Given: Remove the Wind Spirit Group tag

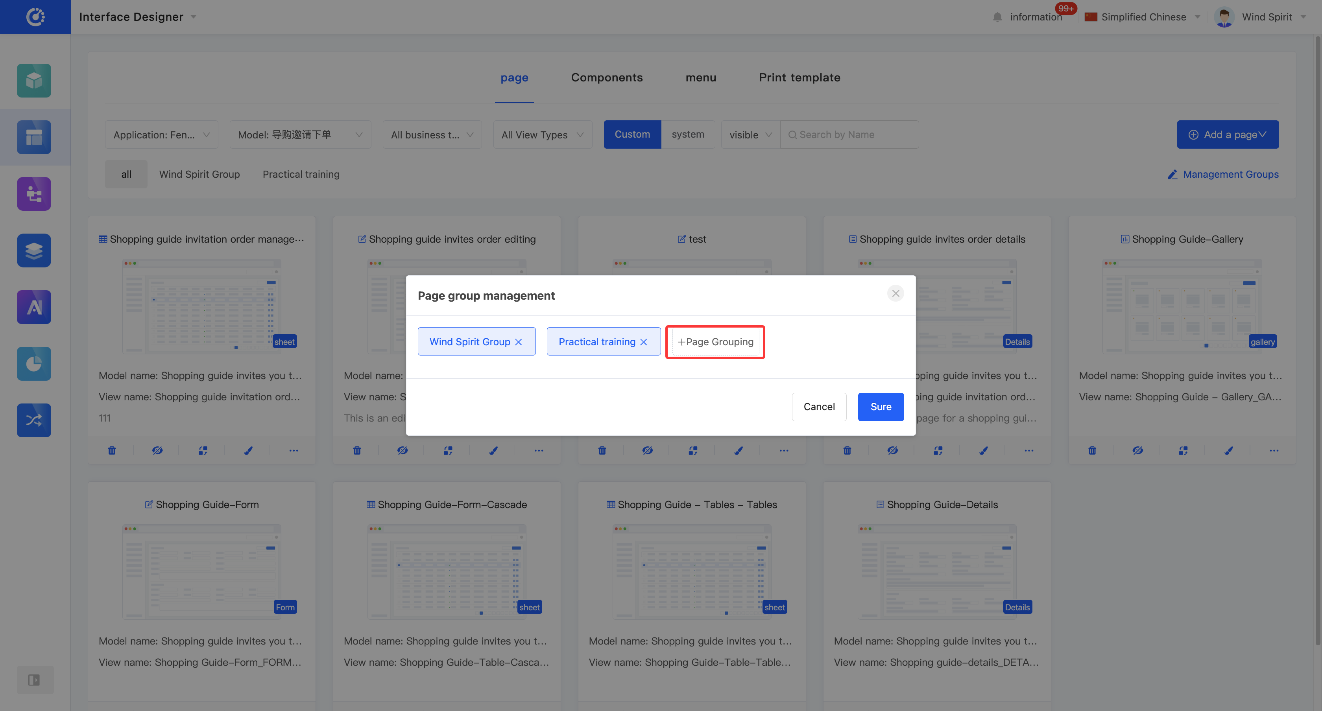Looking at the screenshot, I should coord(518,342).
